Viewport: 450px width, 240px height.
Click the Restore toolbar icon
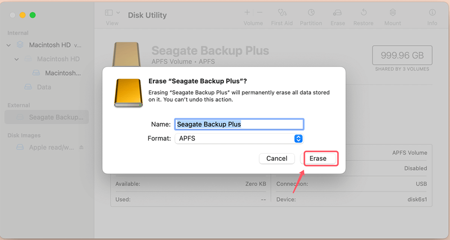click(x=364, y=13)
